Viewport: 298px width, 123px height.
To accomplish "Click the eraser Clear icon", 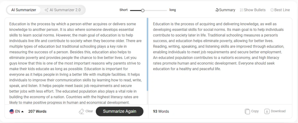I will coord(81,111).
